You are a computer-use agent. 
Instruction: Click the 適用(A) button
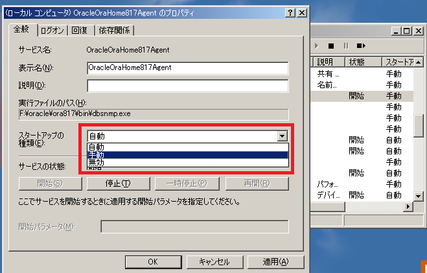[275, 262]
